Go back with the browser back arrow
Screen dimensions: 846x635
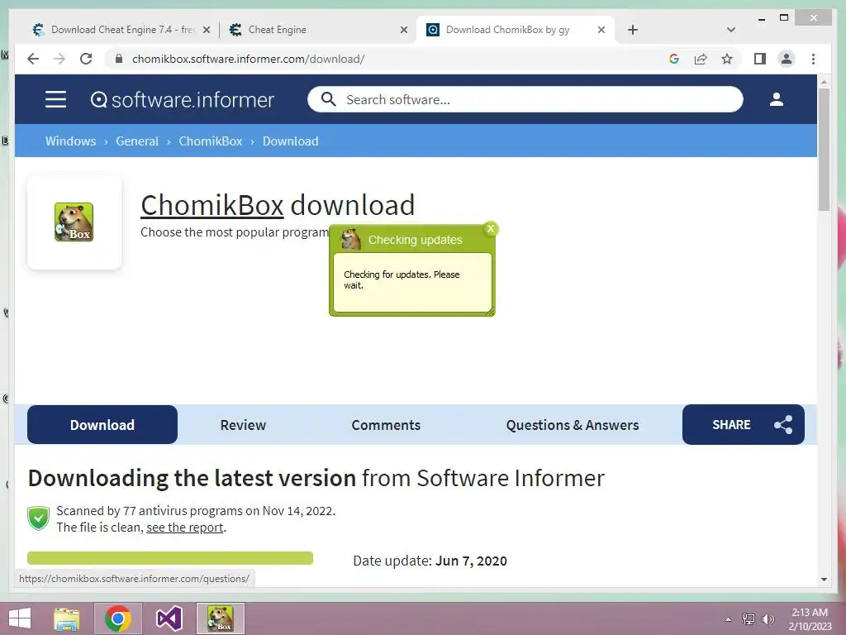(33, 59)
